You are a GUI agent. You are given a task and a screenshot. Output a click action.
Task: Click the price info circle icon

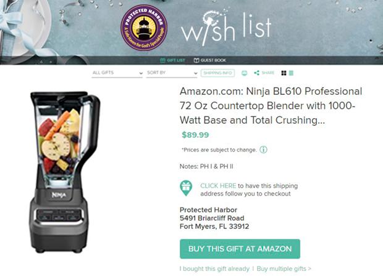coord(263,150)
